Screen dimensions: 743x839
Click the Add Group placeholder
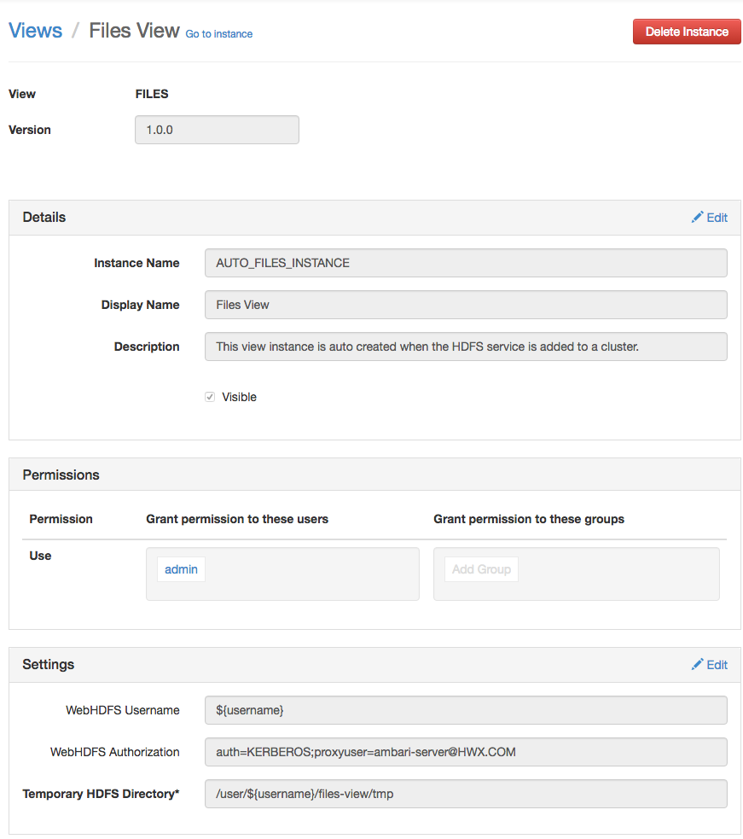click(481, 569)
